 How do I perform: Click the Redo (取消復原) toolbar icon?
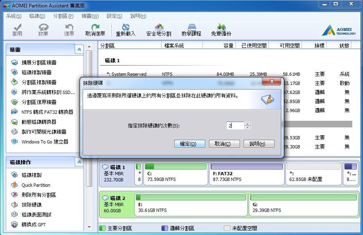95,30
